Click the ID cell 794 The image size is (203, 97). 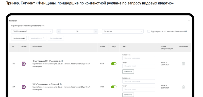[14, 87]
